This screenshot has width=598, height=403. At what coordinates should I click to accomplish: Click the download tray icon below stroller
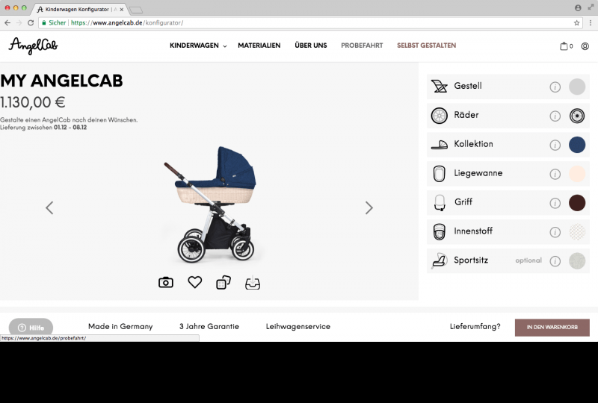click(x=253, y=283)
